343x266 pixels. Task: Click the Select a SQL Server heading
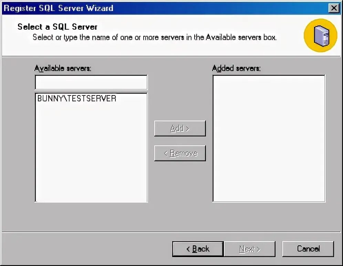pos(57,27)
